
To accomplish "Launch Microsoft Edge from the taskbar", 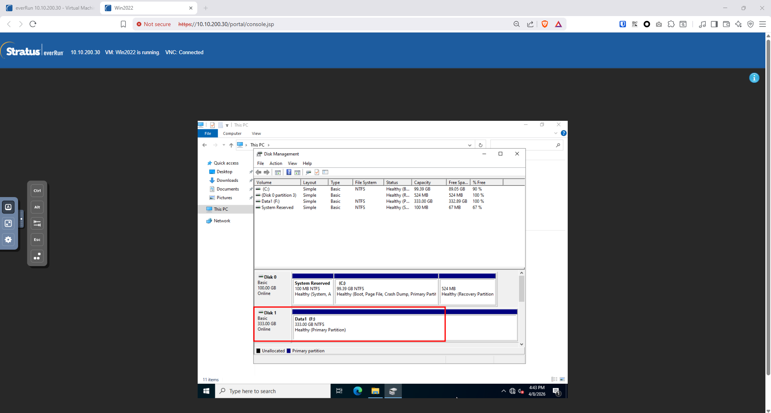I will [357, 391].
